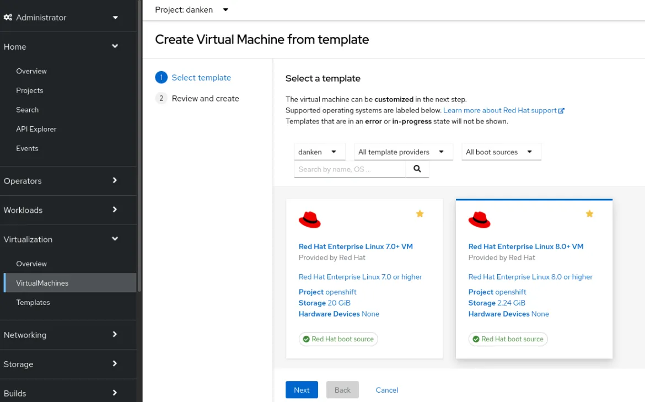Click the Red Hat boot source badge on RHEL 7 card

(338, 339)
